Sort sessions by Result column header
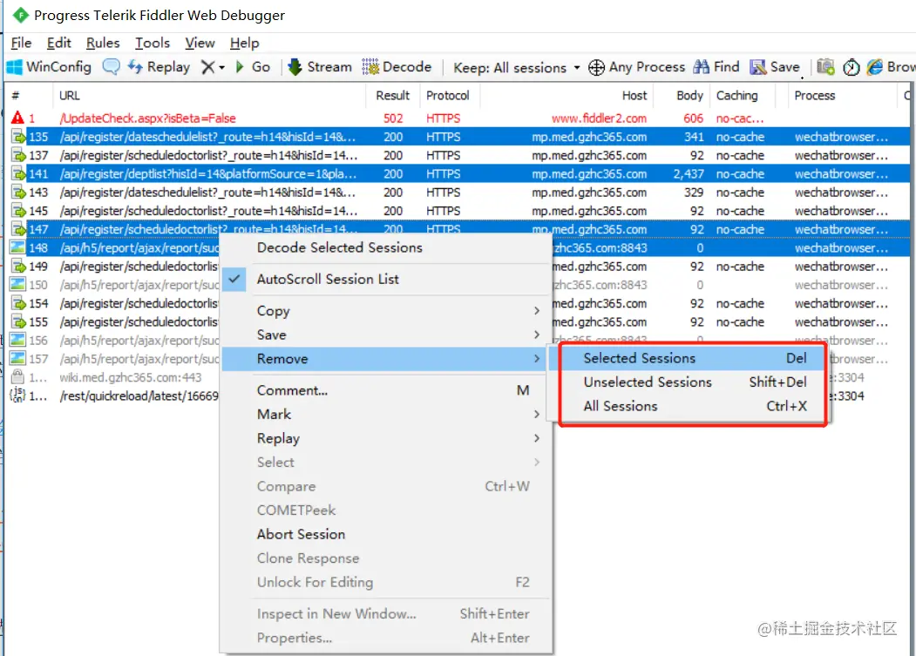 pyautogui.click(x=392, y=95)
